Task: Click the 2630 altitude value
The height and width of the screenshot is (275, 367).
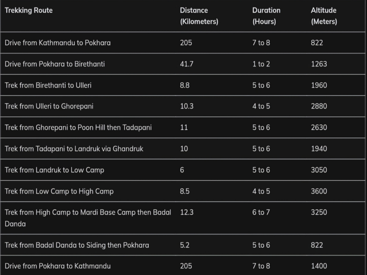Action: tap(319, 128)
